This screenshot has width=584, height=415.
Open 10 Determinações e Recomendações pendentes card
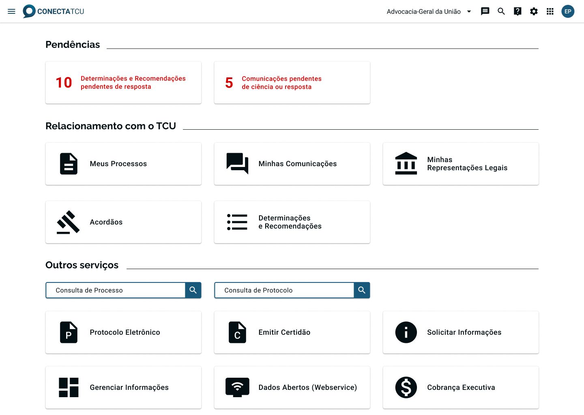coord(123,83)
